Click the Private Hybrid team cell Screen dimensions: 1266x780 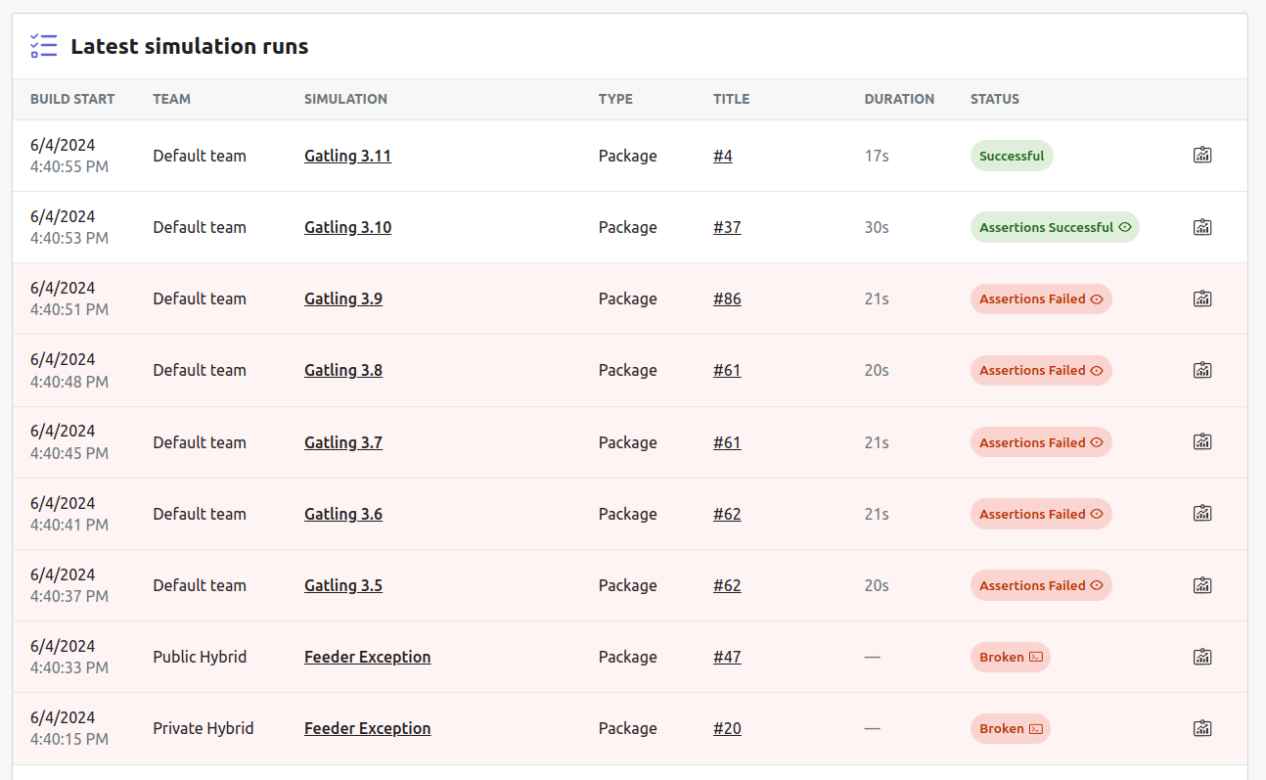(x=203, y=728)
